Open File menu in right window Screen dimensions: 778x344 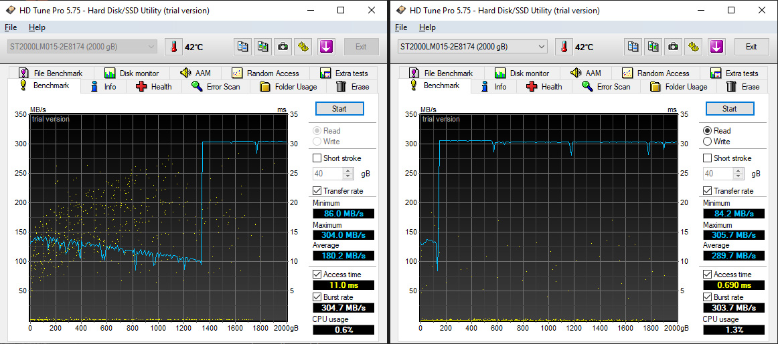401,27
